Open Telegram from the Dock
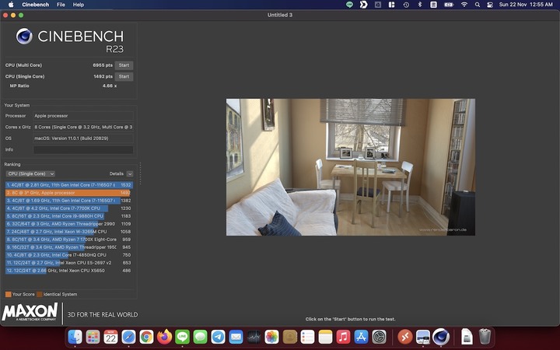Image resolution: width=560 pixels, height=350 pixels. point(218,337)
